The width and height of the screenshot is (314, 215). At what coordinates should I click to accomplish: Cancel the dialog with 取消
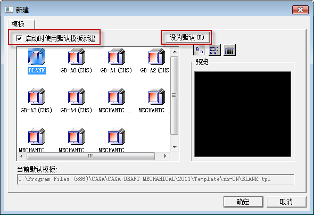pos(286,202)
